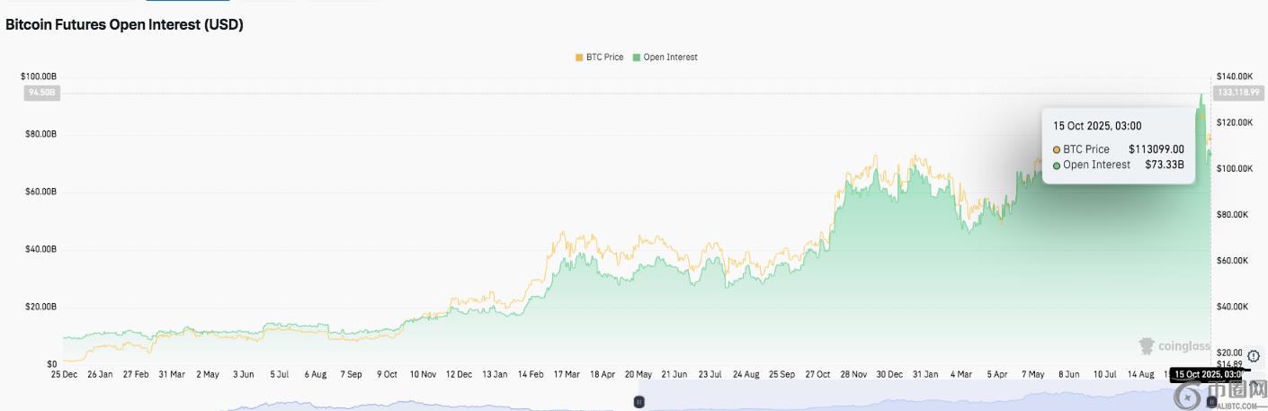Click the yellow BTC Price dot in tooltip
Image resolution: width=1268 pixels, height=411 pixels.
tap(1057, 149)
